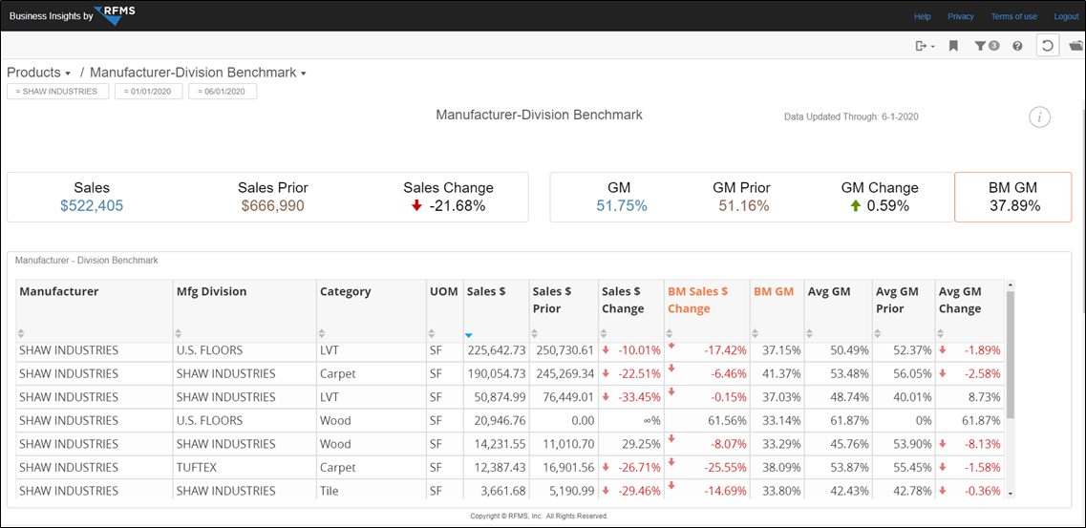
Task: Click the info circle icon
Action: click(1039, 116)
